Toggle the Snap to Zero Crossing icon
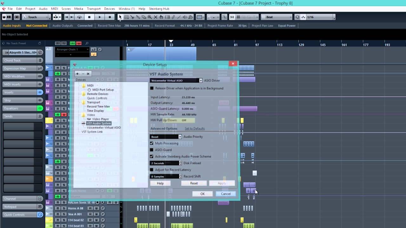The image size is (406, 228). [224, 17]
